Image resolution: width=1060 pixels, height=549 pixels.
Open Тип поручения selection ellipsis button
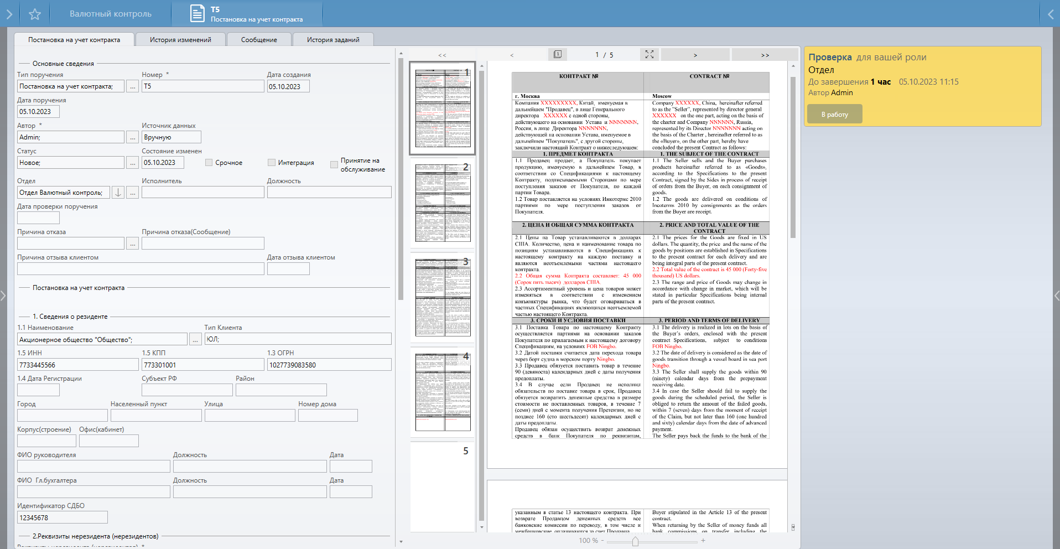coord(132,86)
